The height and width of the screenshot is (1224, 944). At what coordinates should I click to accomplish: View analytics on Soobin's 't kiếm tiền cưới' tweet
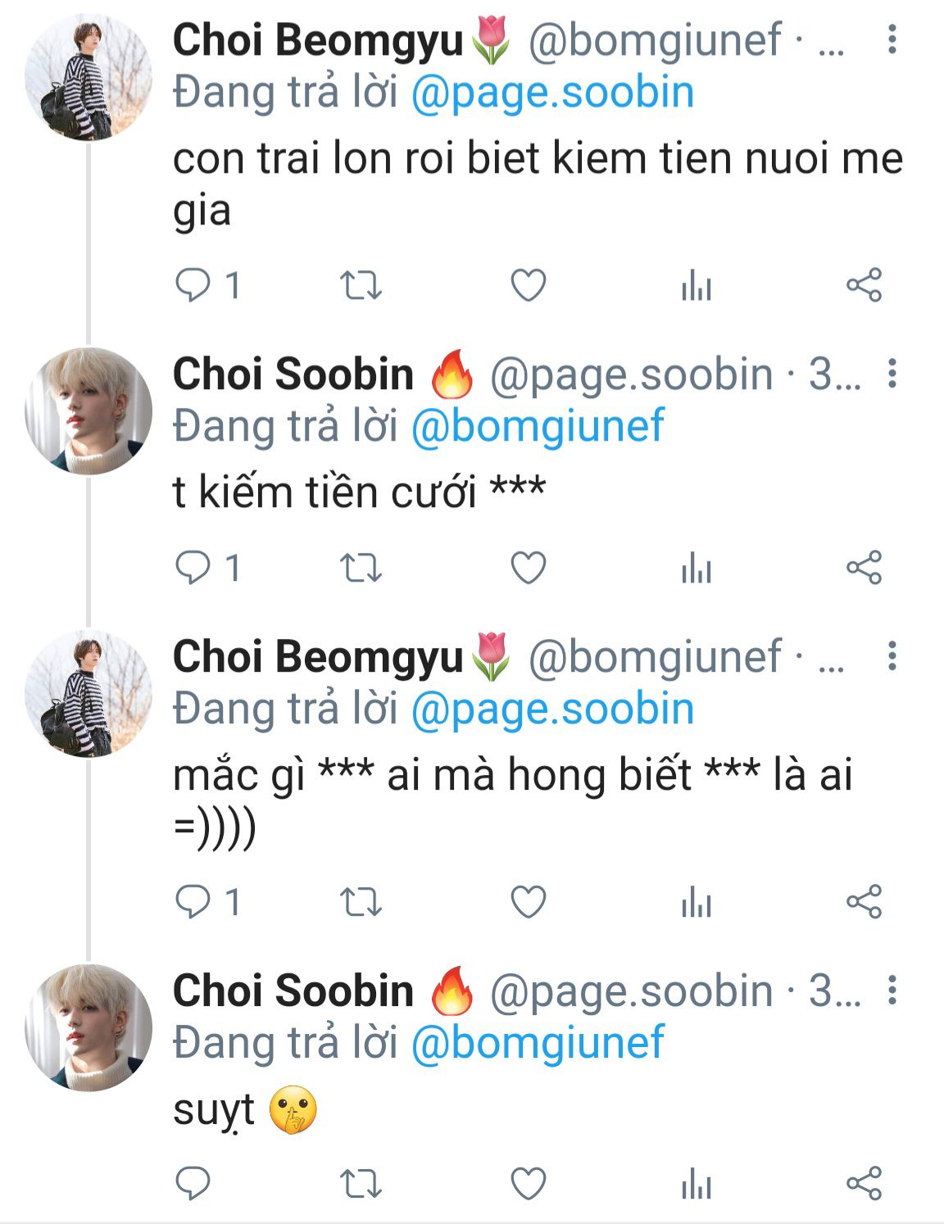pyautogui.click(x=697, y=568)
